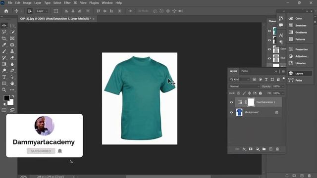Hide the Hue/Saturation 1 layer
The width and height of the screenshot is (317, 178).
tap(231, 102)
